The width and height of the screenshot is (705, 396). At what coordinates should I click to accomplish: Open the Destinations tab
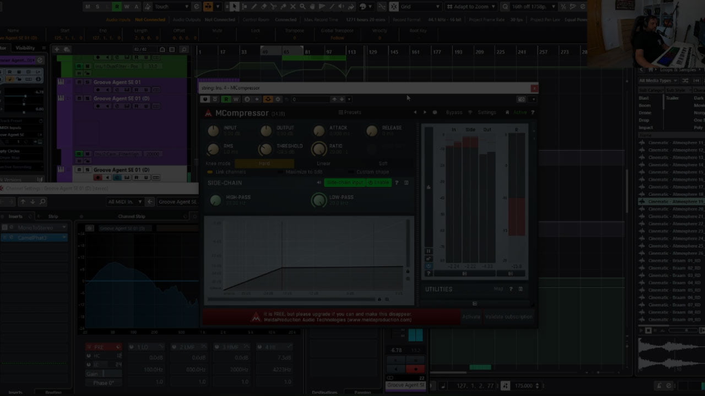click(324, 392)
